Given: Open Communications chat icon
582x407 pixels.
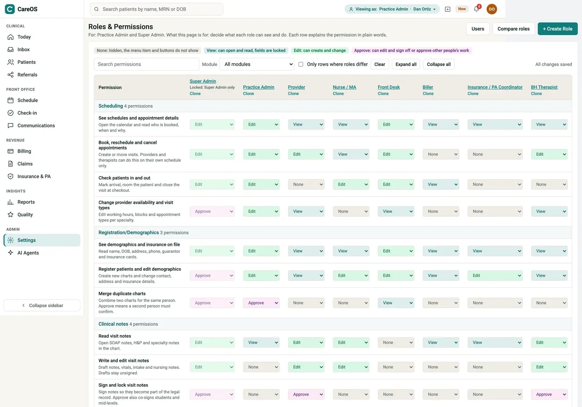Looking at the screenshot, I should coord(11,126).
